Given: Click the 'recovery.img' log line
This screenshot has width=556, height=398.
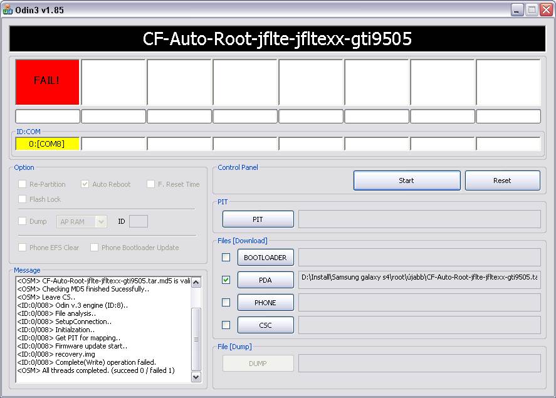Looking at the screenshot, I should 56,354.
